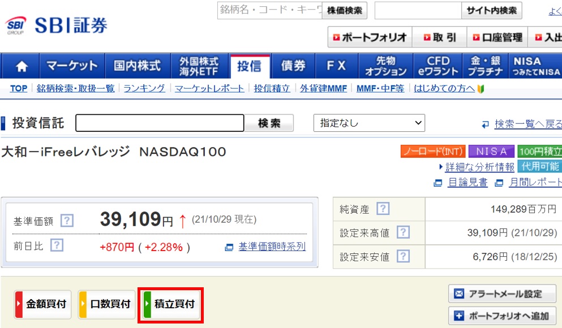Focus the site search input field

coord(418,11)
